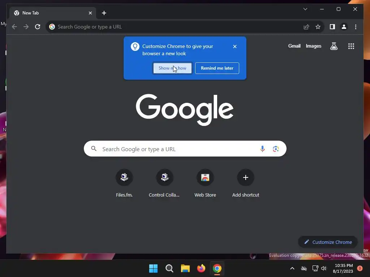Open the notification count badge

pyautogui.click(x=360, y=268)
